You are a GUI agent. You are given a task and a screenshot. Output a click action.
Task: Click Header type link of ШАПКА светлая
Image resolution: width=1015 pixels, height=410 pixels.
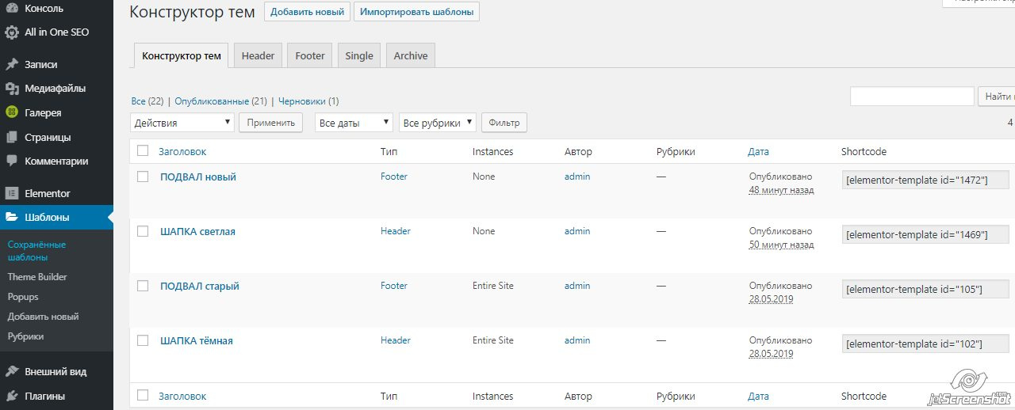(x=396, y=231)
